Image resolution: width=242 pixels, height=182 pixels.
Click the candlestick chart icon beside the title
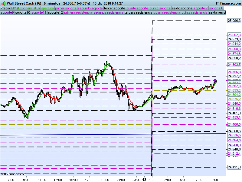(3, 3)
